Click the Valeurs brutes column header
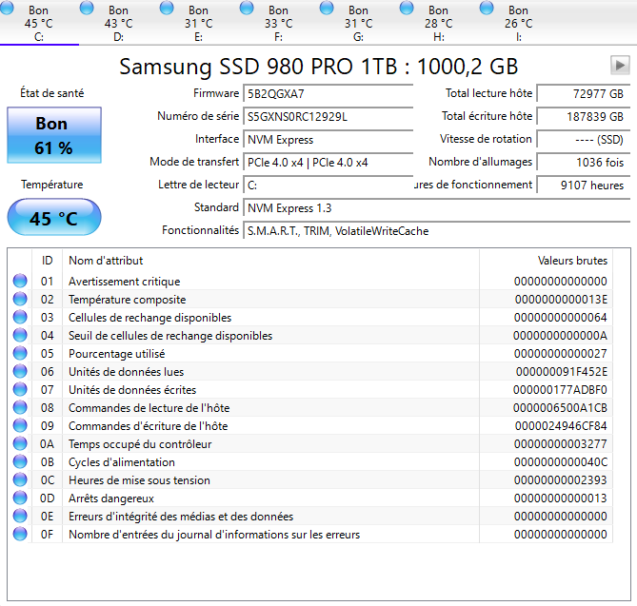The width and height of the screenshot is (637, 606). (546, 260)
